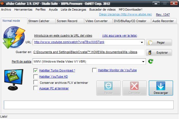Viewport: 179px width, 119px height.
Task: Click the Descargar button
Action: 161,88
